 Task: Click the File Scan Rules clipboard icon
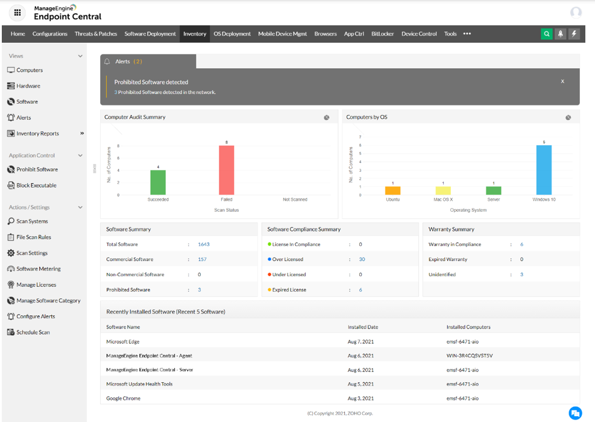tap(11, 237)
